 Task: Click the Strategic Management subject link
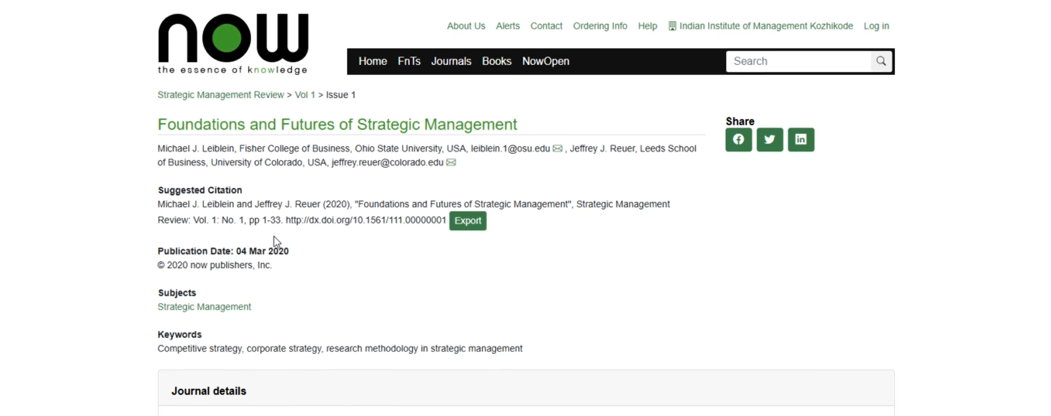click(x=204, y=307)
